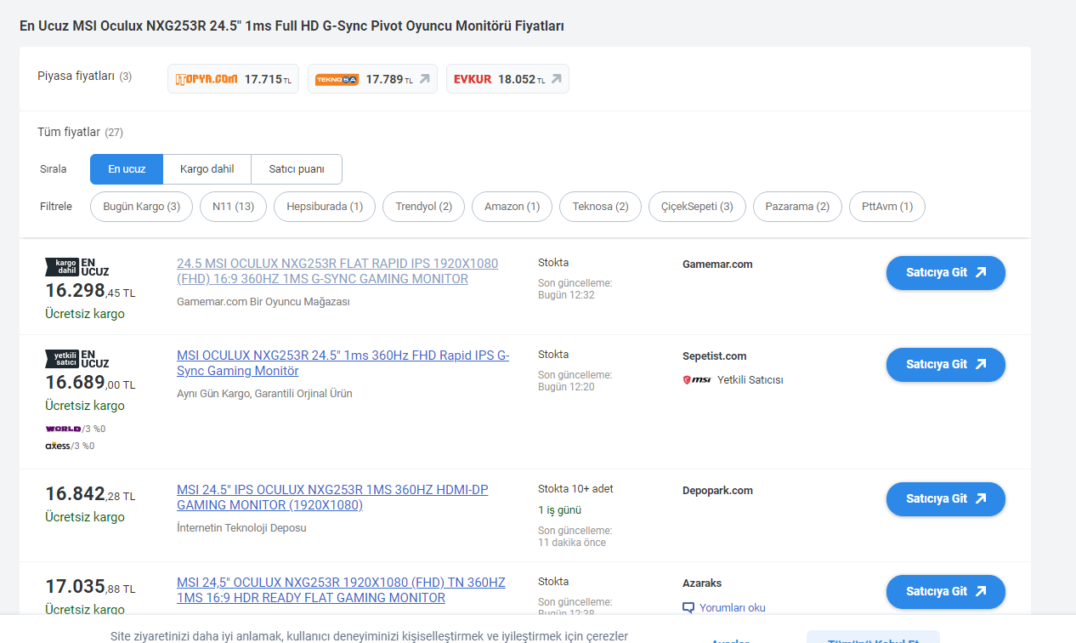Click the 'Tüm fiyatlar (27)' label
Image resolution: width=1076 pixels, height=643 pixels.
80,133
